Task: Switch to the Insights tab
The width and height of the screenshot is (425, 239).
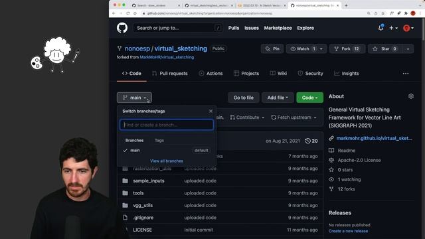Action: [x=347, y=74]
